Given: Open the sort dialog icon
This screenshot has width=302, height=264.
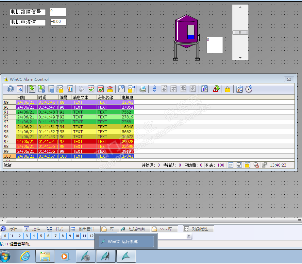Looking at the screenshot, I should coord(239,89).
